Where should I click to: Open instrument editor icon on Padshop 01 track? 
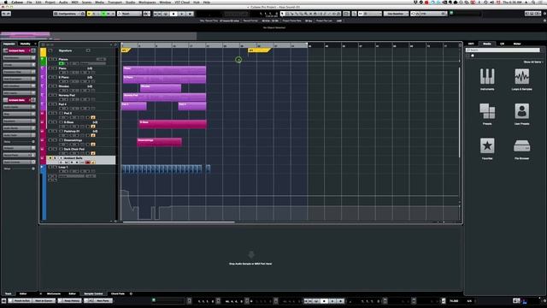click(93, 135)
